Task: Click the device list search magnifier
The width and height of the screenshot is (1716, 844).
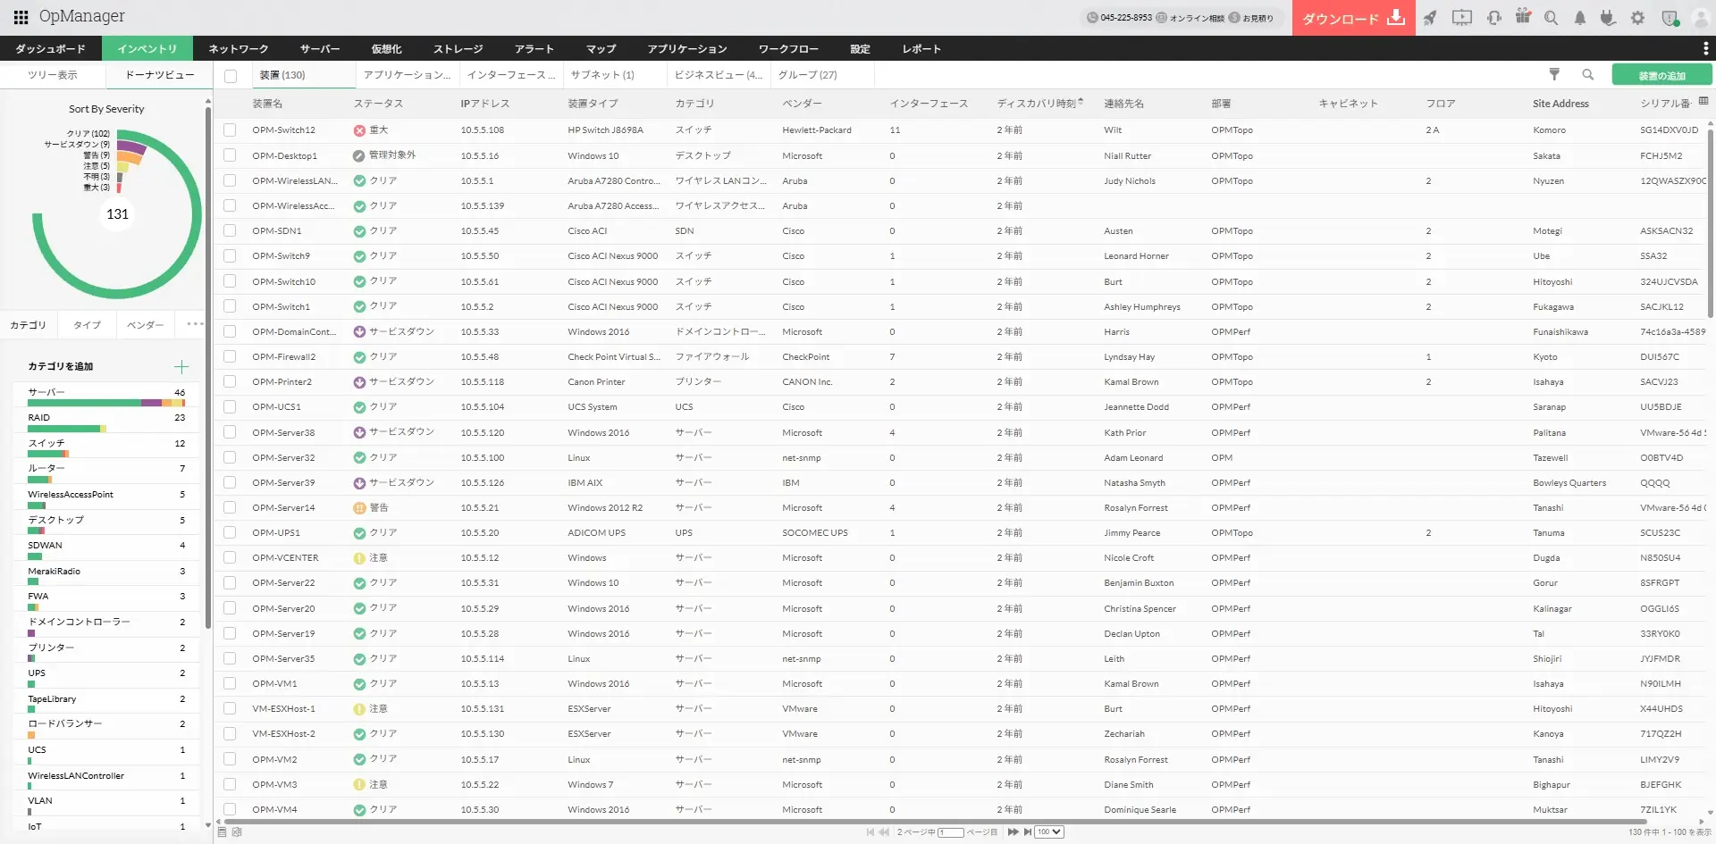Action: coord(1588,75)
